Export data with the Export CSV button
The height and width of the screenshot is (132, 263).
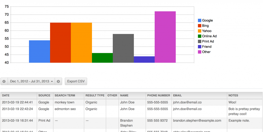[x=76, y=81]
